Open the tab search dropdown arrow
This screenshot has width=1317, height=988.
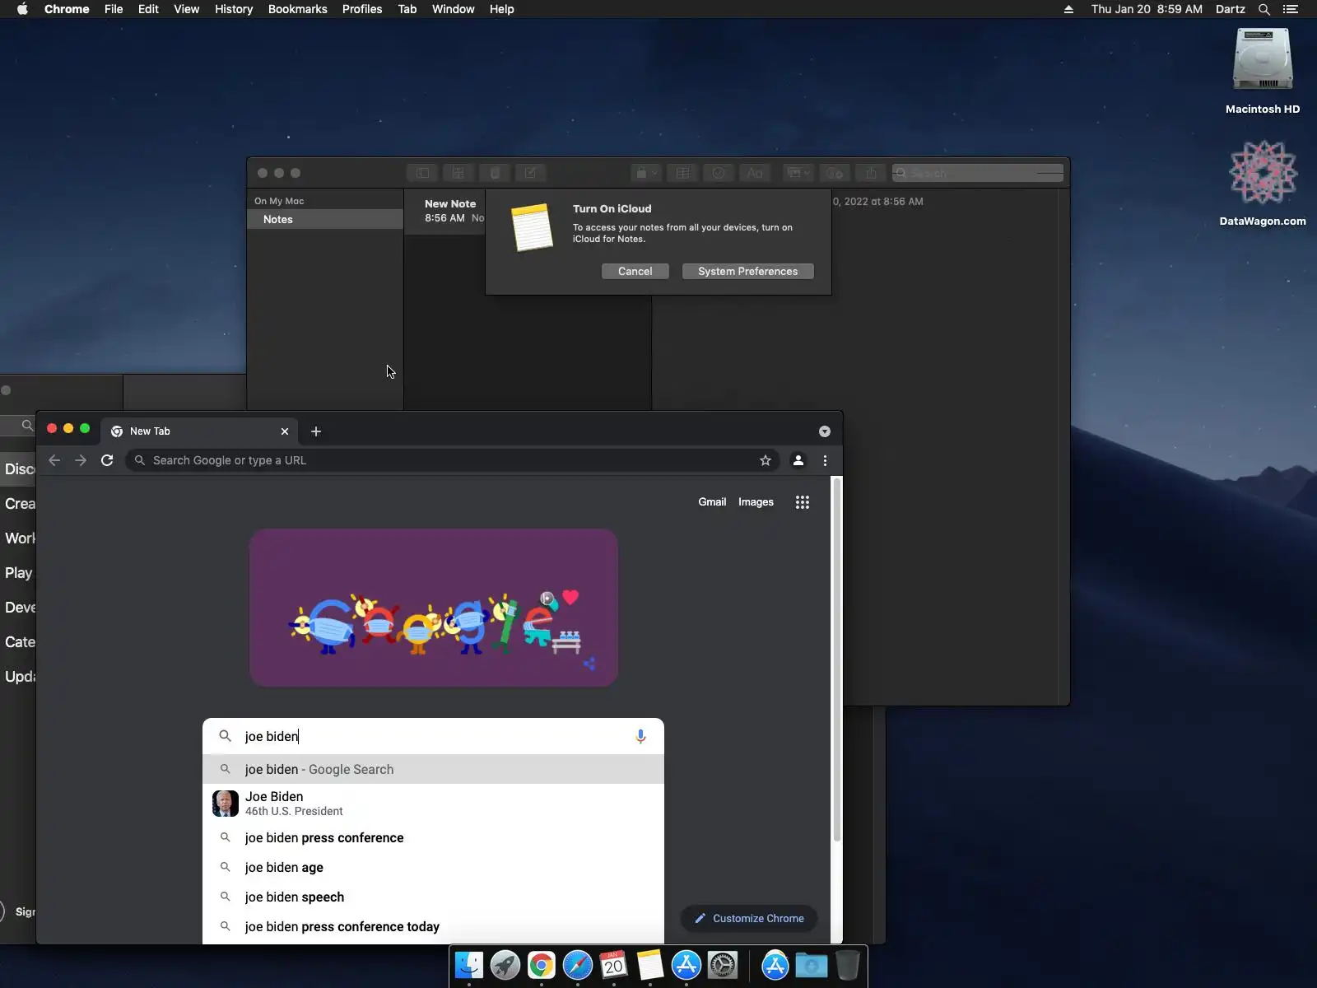[x=825, y=431]
